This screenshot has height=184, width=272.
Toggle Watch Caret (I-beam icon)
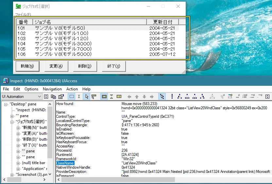[79, 97]
